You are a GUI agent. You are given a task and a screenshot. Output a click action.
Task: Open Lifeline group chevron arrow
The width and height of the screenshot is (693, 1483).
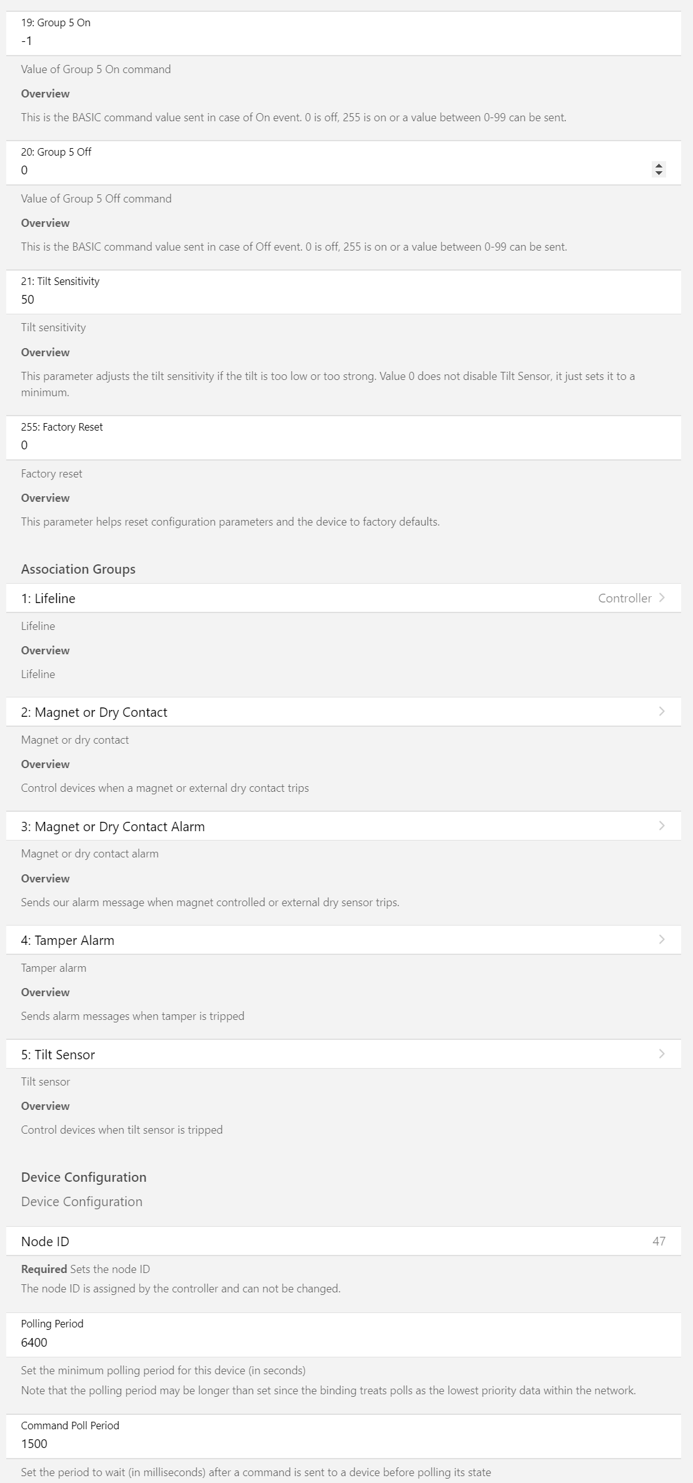tap(662, 598)
